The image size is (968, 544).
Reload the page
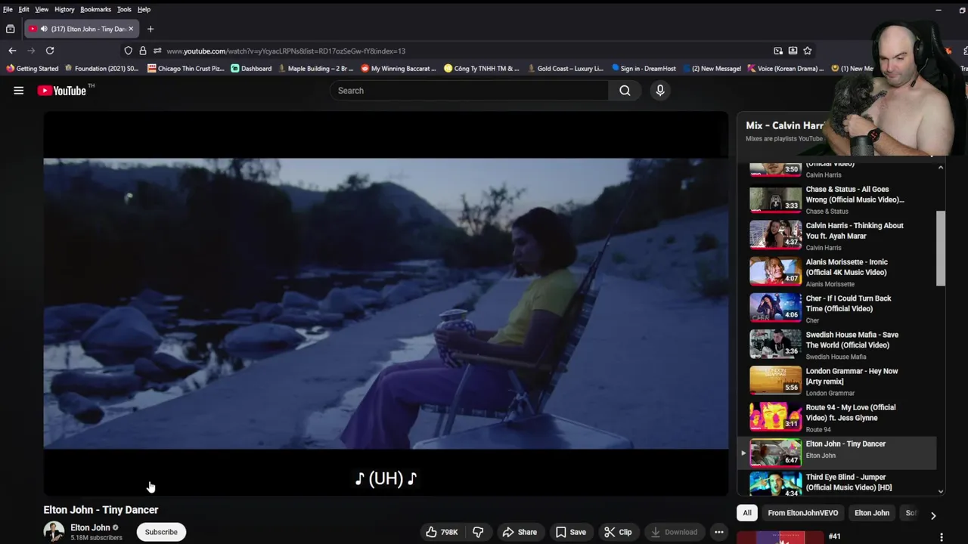[x=50, y=51]
